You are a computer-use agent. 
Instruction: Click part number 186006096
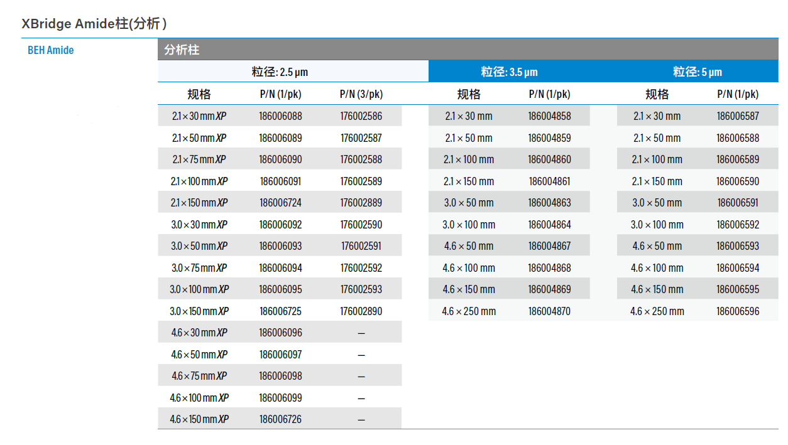(x=280, y=333)
